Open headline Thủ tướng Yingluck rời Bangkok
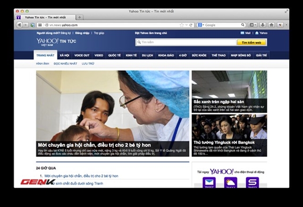303x207 pixels. tap(224, 143)
